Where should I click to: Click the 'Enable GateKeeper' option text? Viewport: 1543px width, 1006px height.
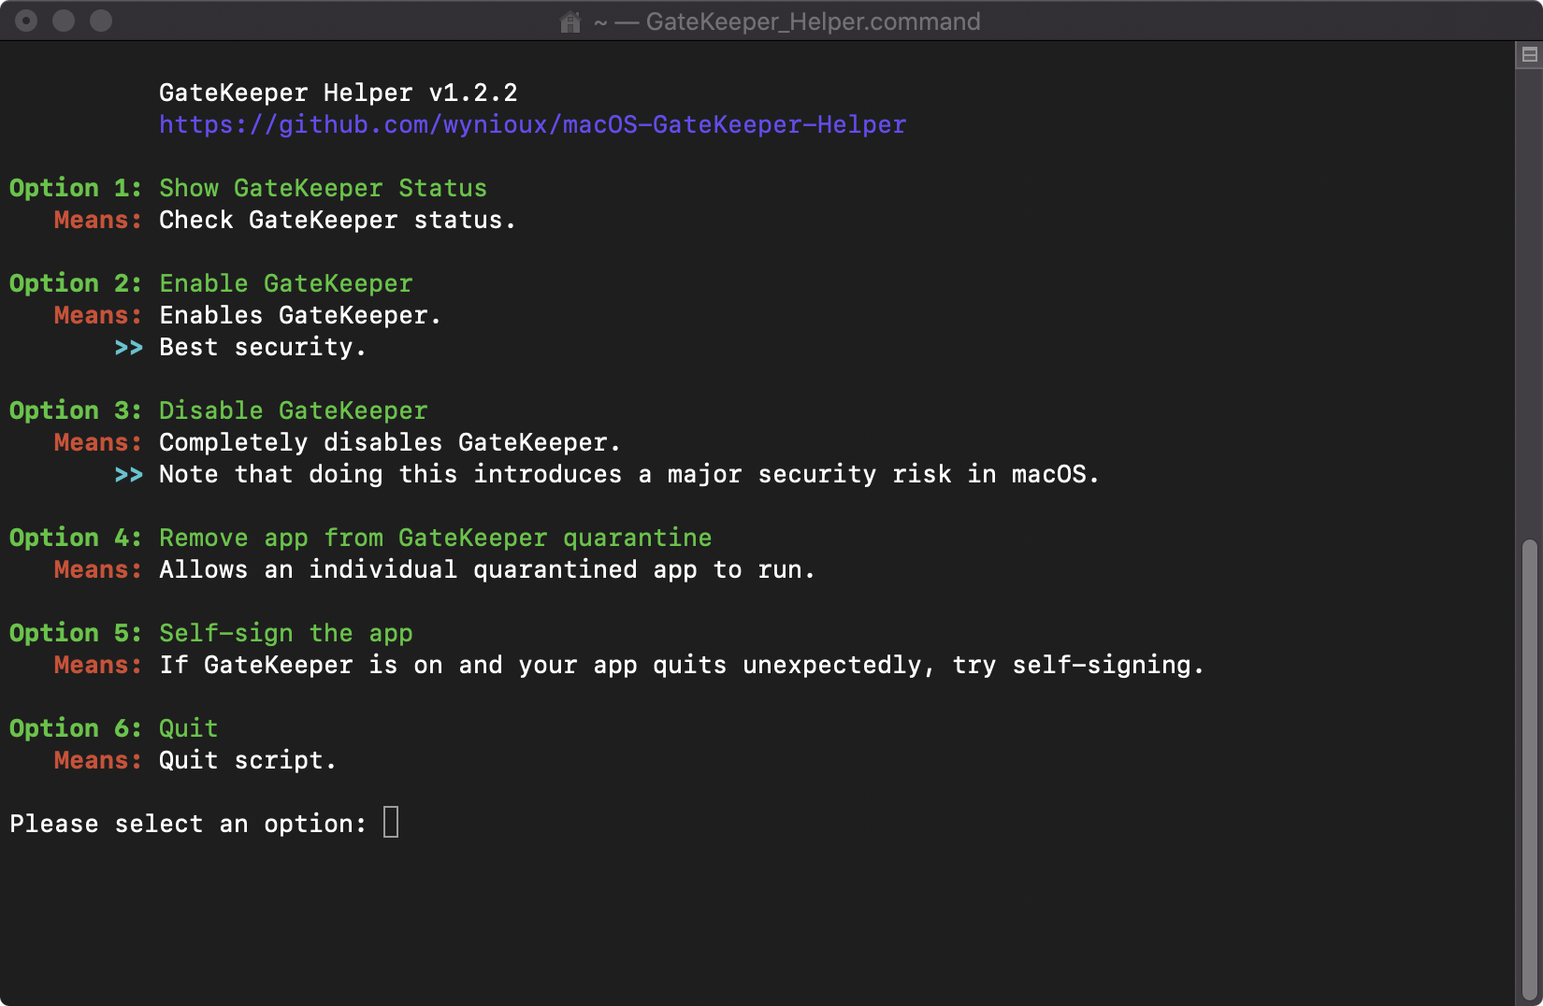pyautogui.click(x=285, y=283)
